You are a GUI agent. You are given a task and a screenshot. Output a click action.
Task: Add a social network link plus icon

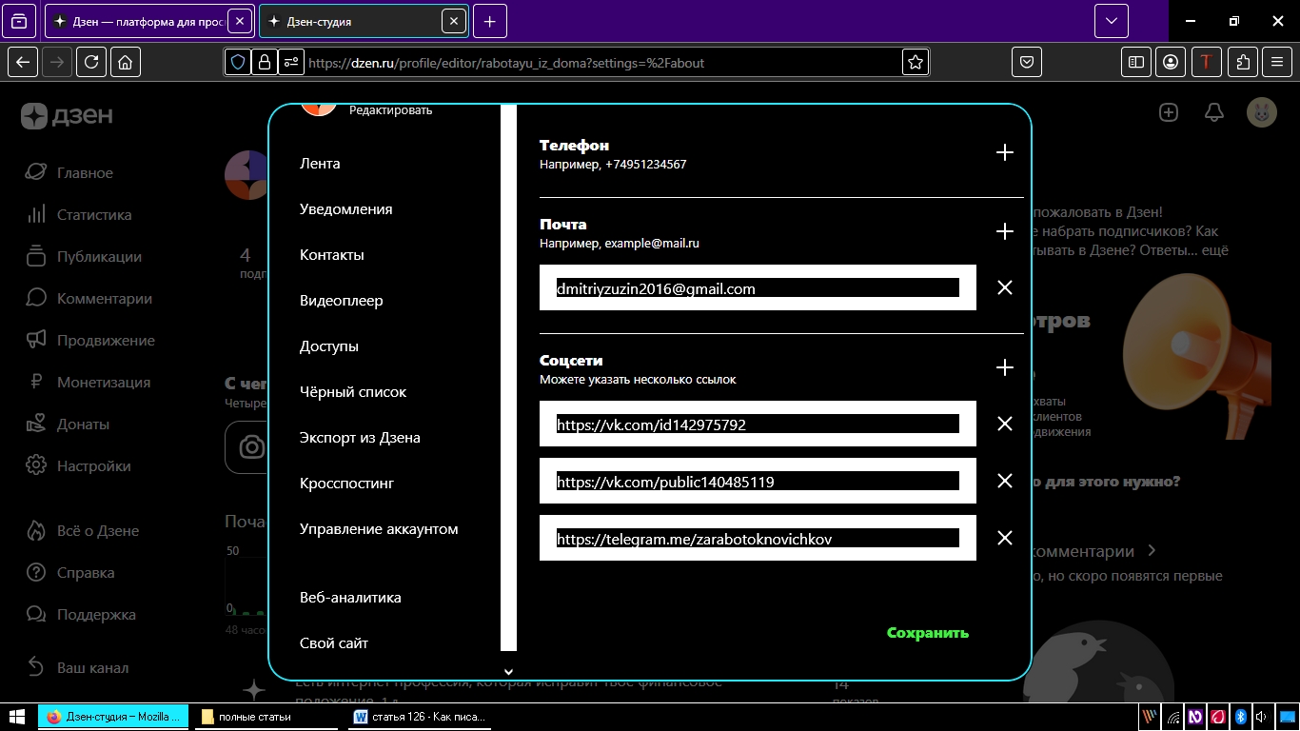pyautogui.click(x=1004, y=368)
